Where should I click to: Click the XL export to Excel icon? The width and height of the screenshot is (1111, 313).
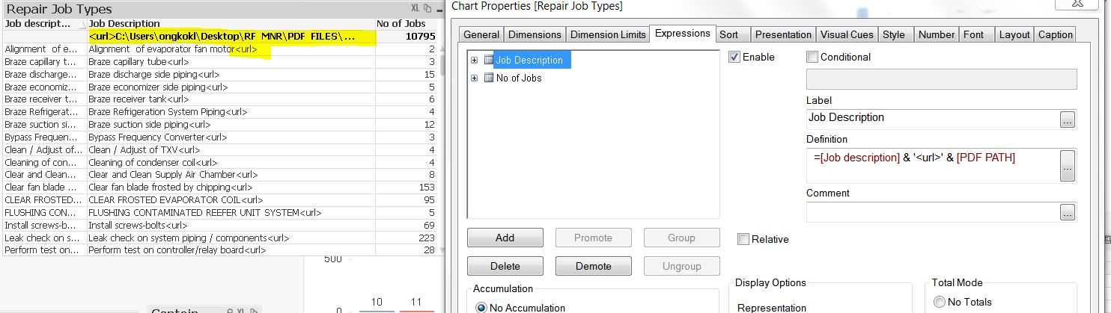pyautogui.click(x=416, y=9)
